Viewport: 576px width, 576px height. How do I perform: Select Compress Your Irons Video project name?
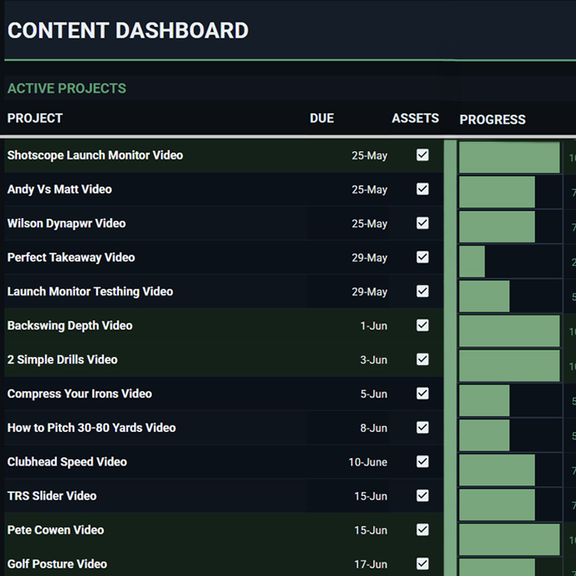tap(79, 394)
